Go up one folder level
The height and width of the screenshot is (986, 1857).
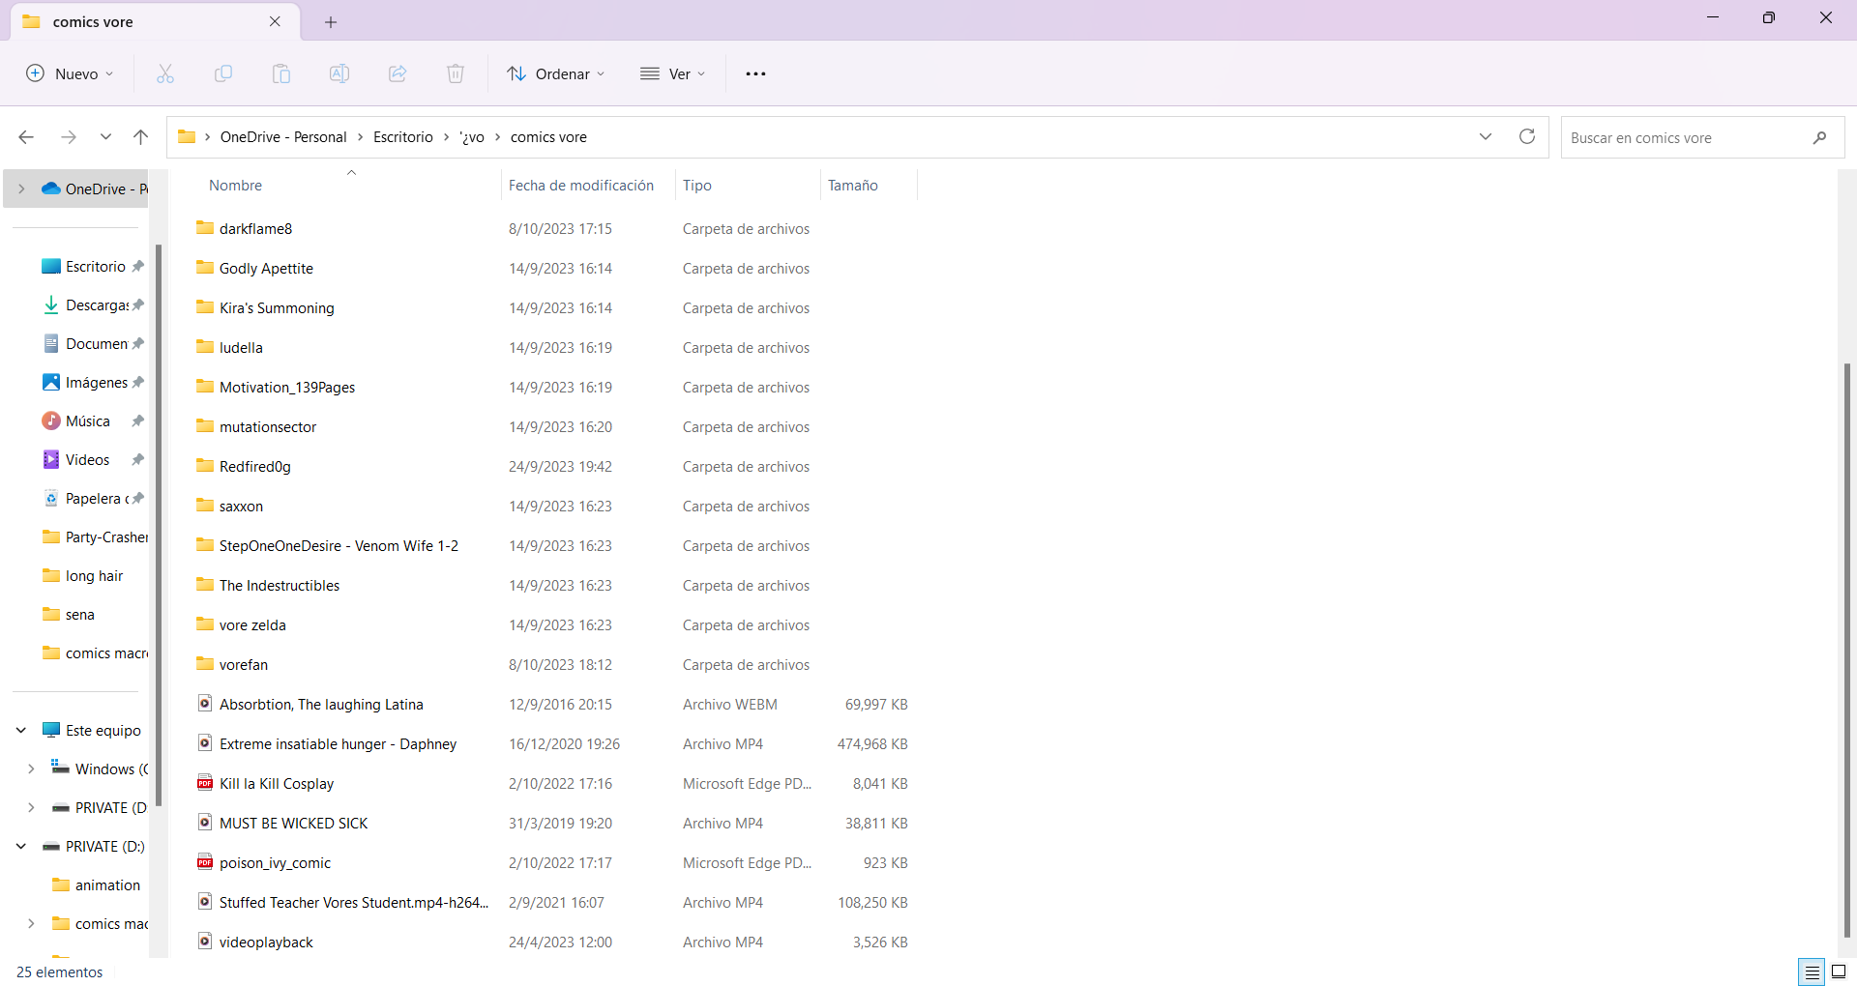coord(140,137)
